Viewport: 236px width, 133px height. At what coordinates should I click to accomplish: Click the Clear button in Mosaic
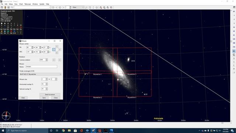pos(23,98)
